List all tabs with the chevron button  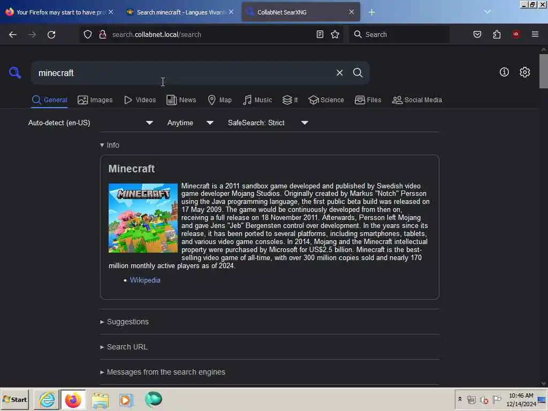[487, 12]
